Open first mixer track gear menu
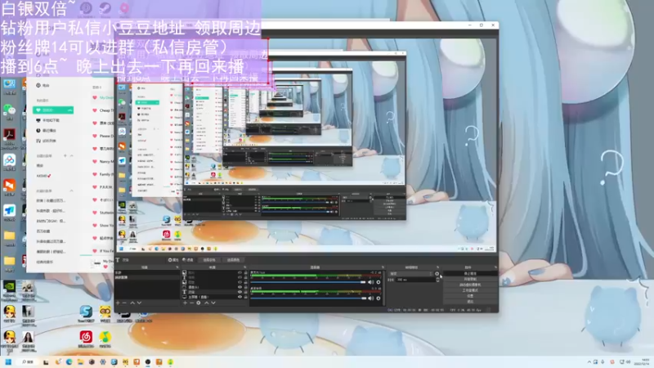The width and height of the screenshot is (654, 368). pyautogui.click(x=379, y=282)
